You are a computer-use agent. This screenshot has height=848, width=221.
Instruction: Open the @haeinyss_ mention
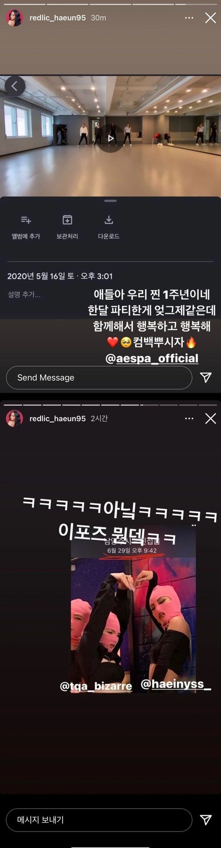point(175,684)
